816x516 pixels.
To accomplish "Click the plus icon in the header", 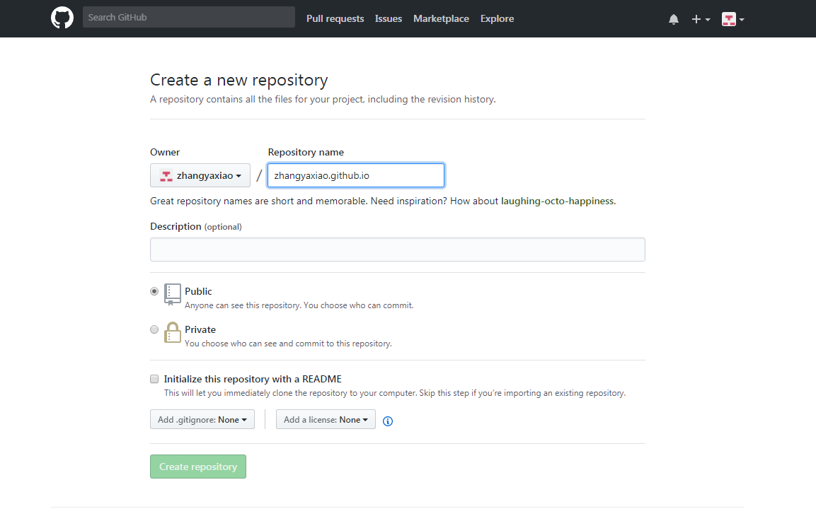I will click(x=696, y=19).
